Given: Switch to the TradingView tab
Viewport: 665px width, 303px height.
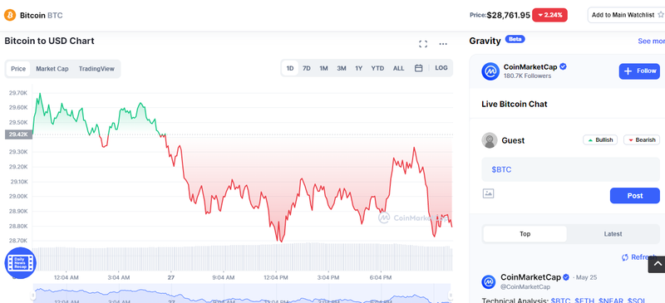Looking at the screenshot, I should (96, 69).
